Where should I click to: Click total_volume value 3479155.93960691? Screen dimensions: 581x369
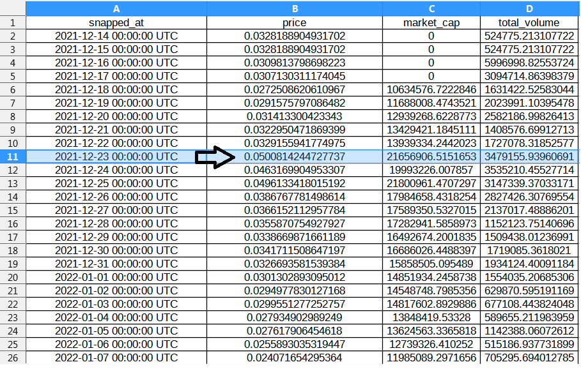(529, 156)
